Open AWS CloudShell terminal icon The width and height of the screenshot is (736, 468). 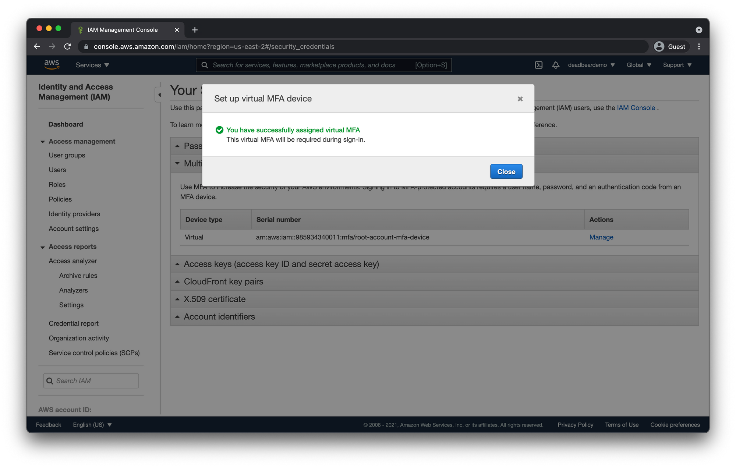coord(538,65)
